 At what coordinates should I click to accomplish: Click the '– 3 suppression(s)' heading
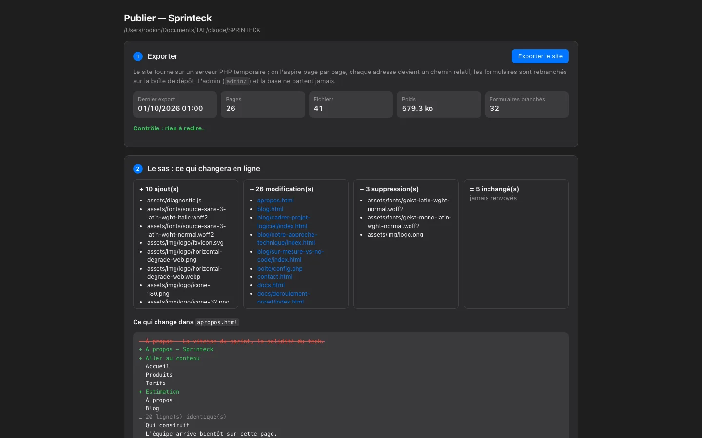pos(389,189)
